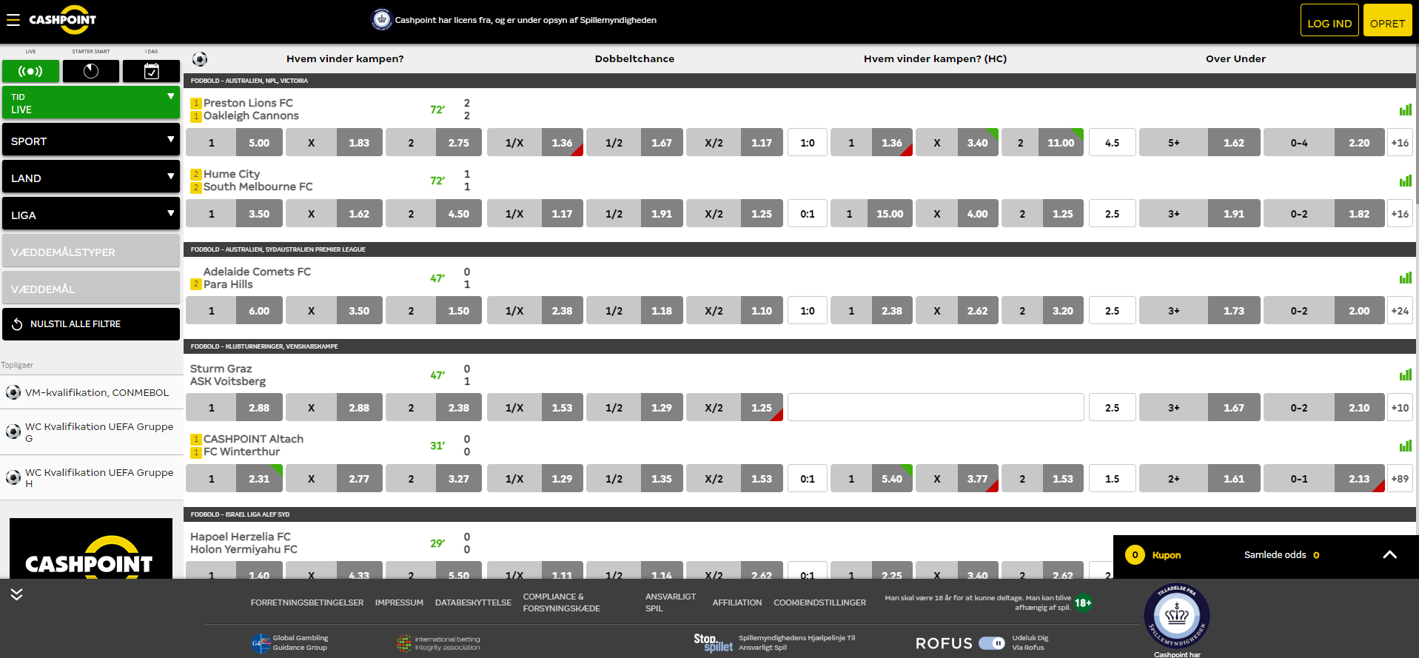Open statistics for Adelaide Comets FC match
Screen dimensions: 1419x658
coord(1405,278)
